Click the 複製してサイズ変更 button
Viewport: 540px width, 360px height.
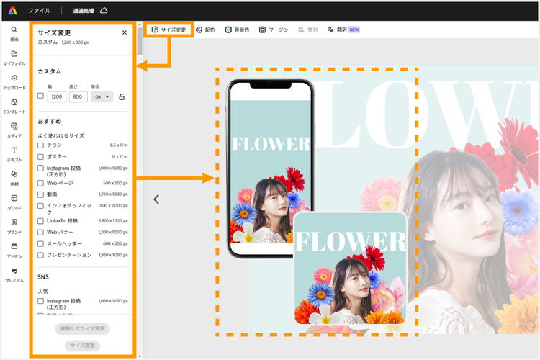(83, 328)
